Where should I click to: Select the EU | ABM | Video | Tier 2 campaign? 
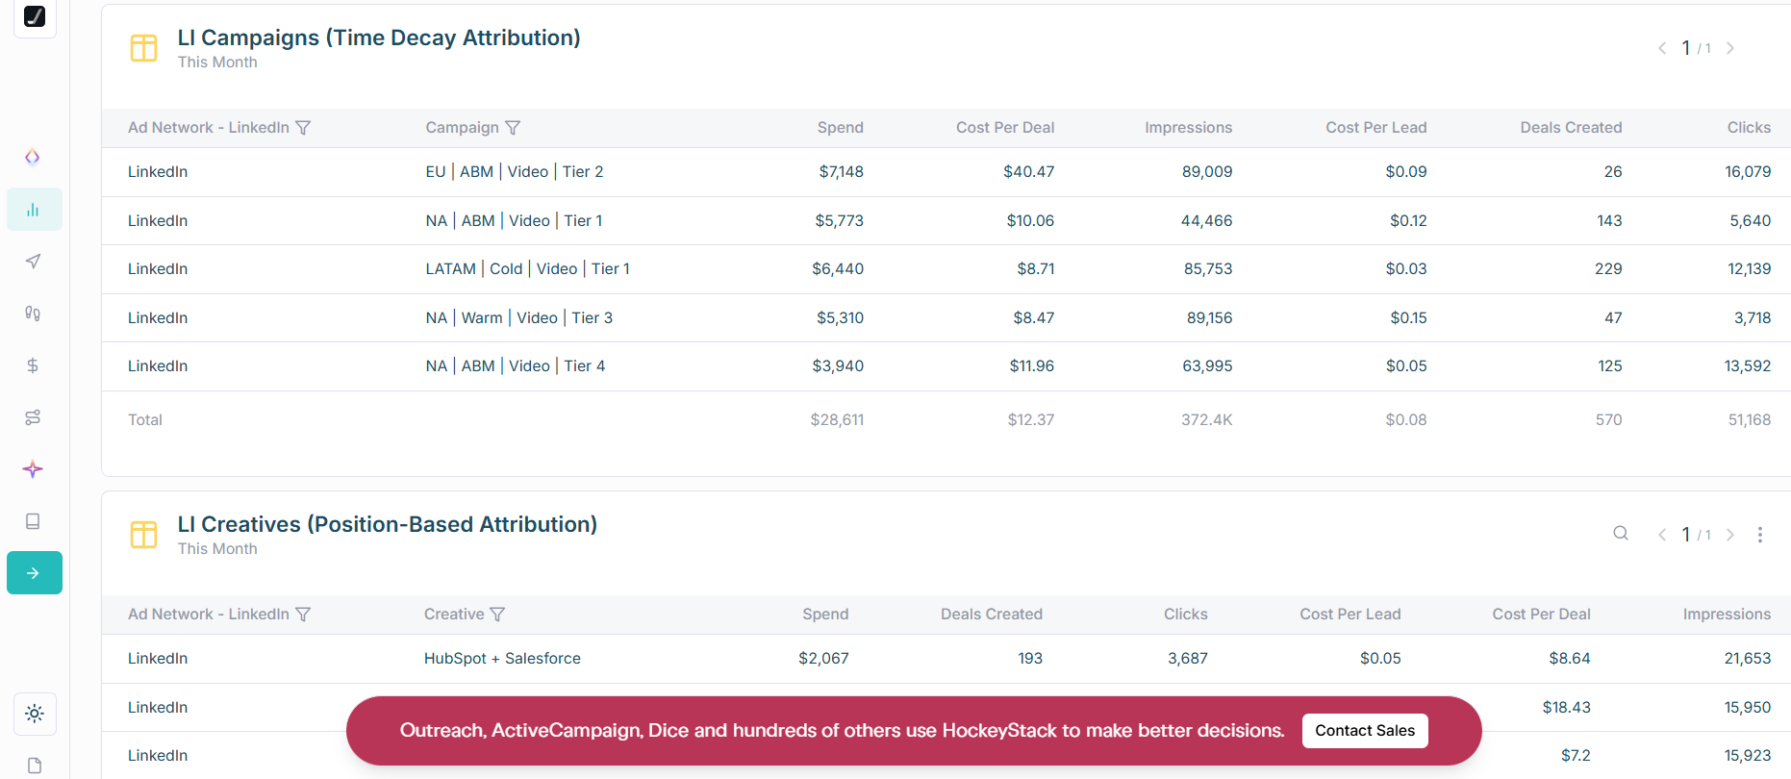click(x=515, y=171)
